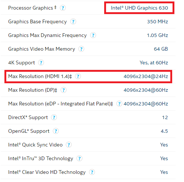Show eDP Integrated Flat Panel resolution help
The height and width of the screenshot is (182, 184).
pyautogui.click(x=119, y=104)
